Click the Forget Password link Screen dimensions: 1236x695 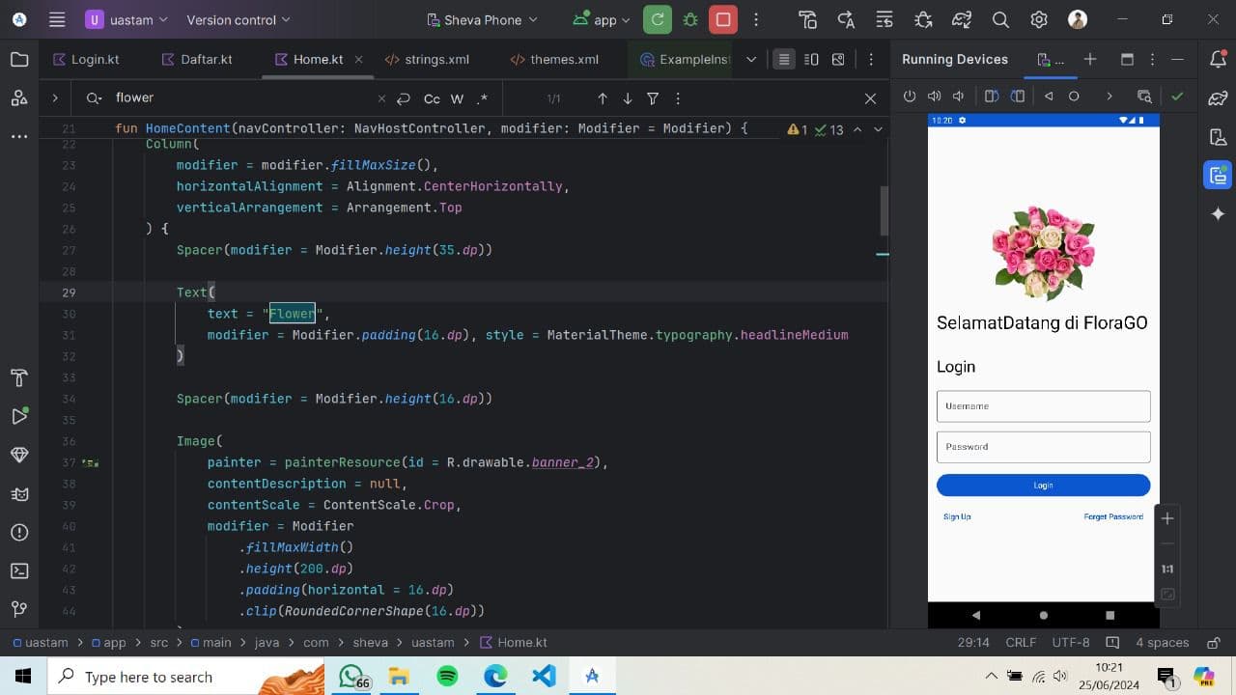(x=1112, y=517)
